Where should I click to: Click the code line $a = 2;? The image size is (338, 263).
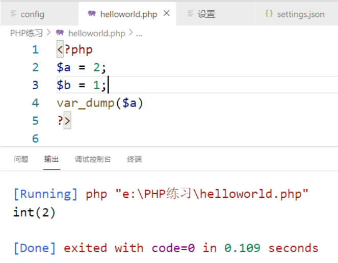pyautogui.click(x=81, y=67)
